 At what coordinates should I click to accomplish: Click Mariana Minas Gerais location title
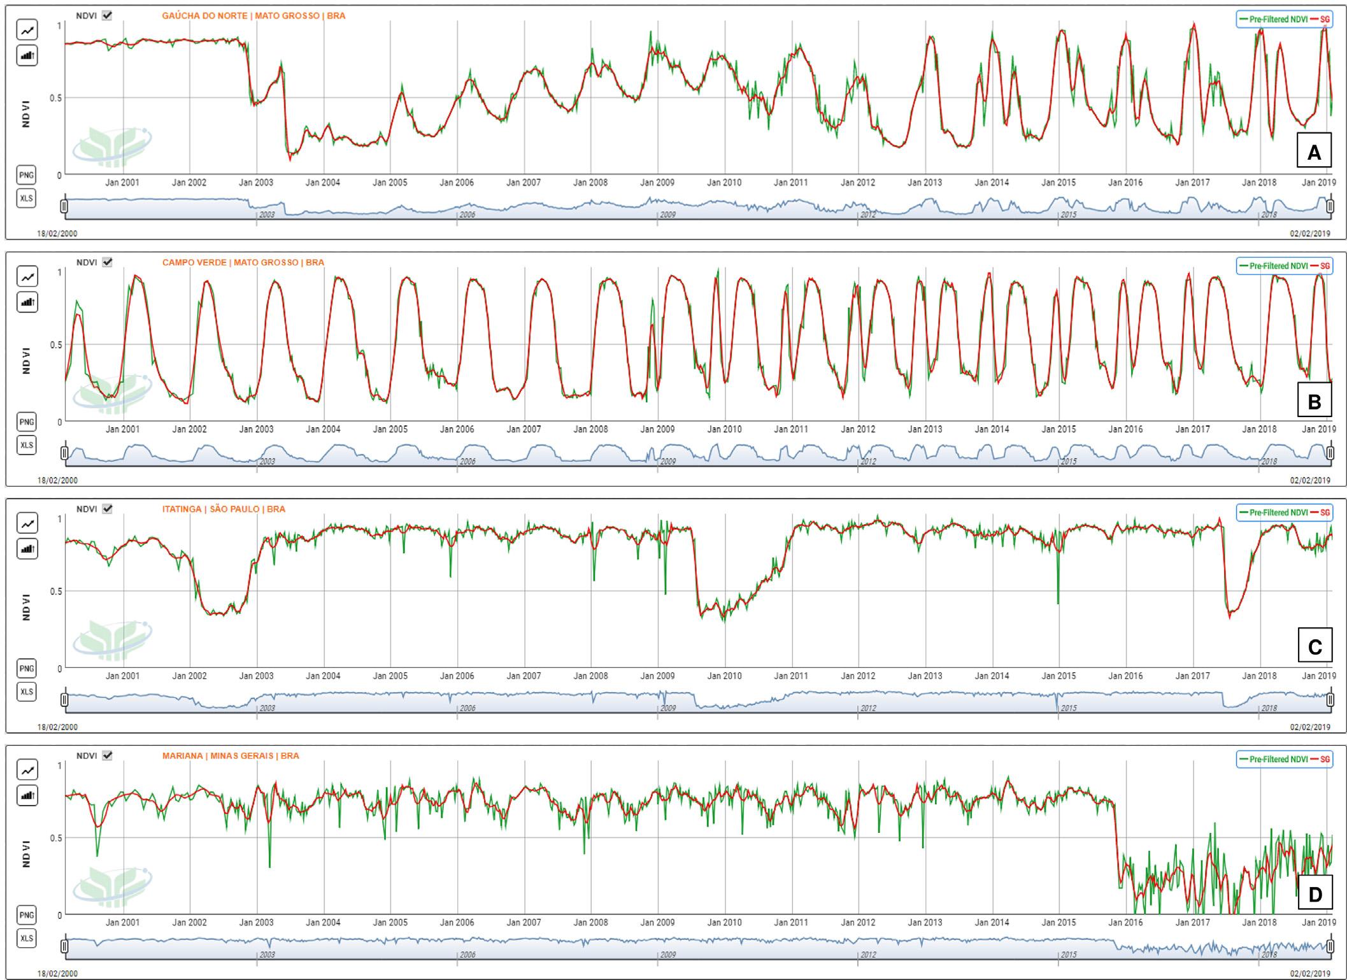[231, 756]
